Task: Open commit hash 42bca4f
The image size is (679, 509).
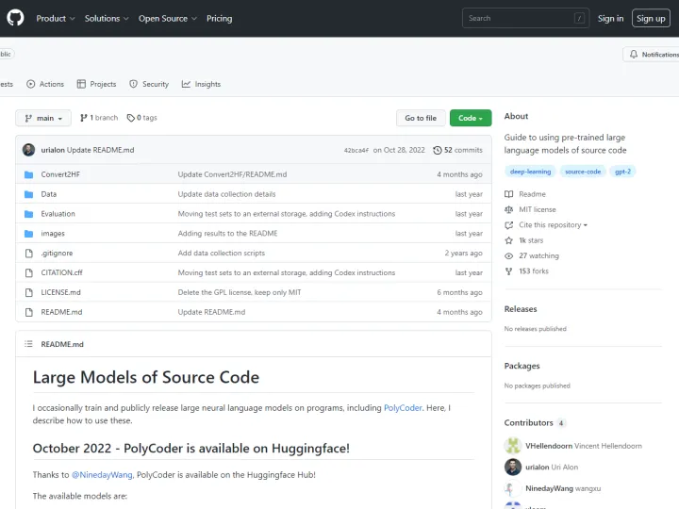Action: point(356,150)
